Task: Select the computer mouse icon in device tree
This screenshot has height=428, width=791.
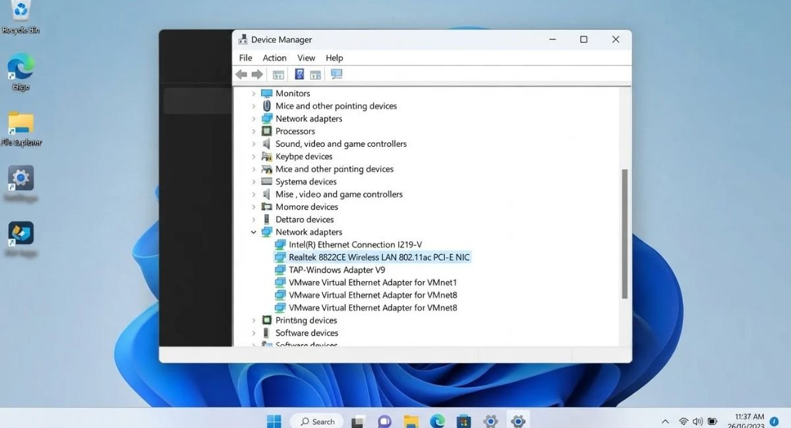Action: [267, 106]
